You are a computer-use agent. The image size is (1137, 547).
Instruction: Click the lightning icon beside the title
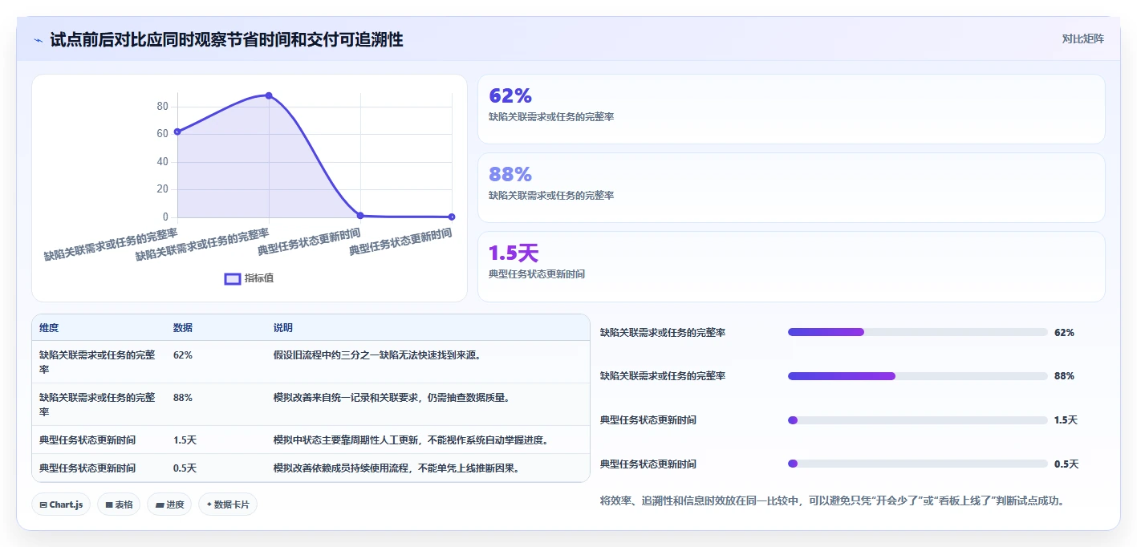[38, 39]
